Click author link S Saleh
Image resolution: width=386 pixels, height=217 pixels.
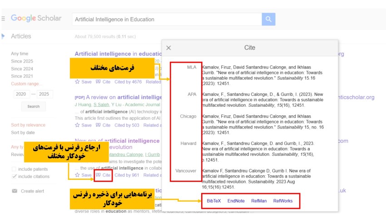[x=101, y=104]
